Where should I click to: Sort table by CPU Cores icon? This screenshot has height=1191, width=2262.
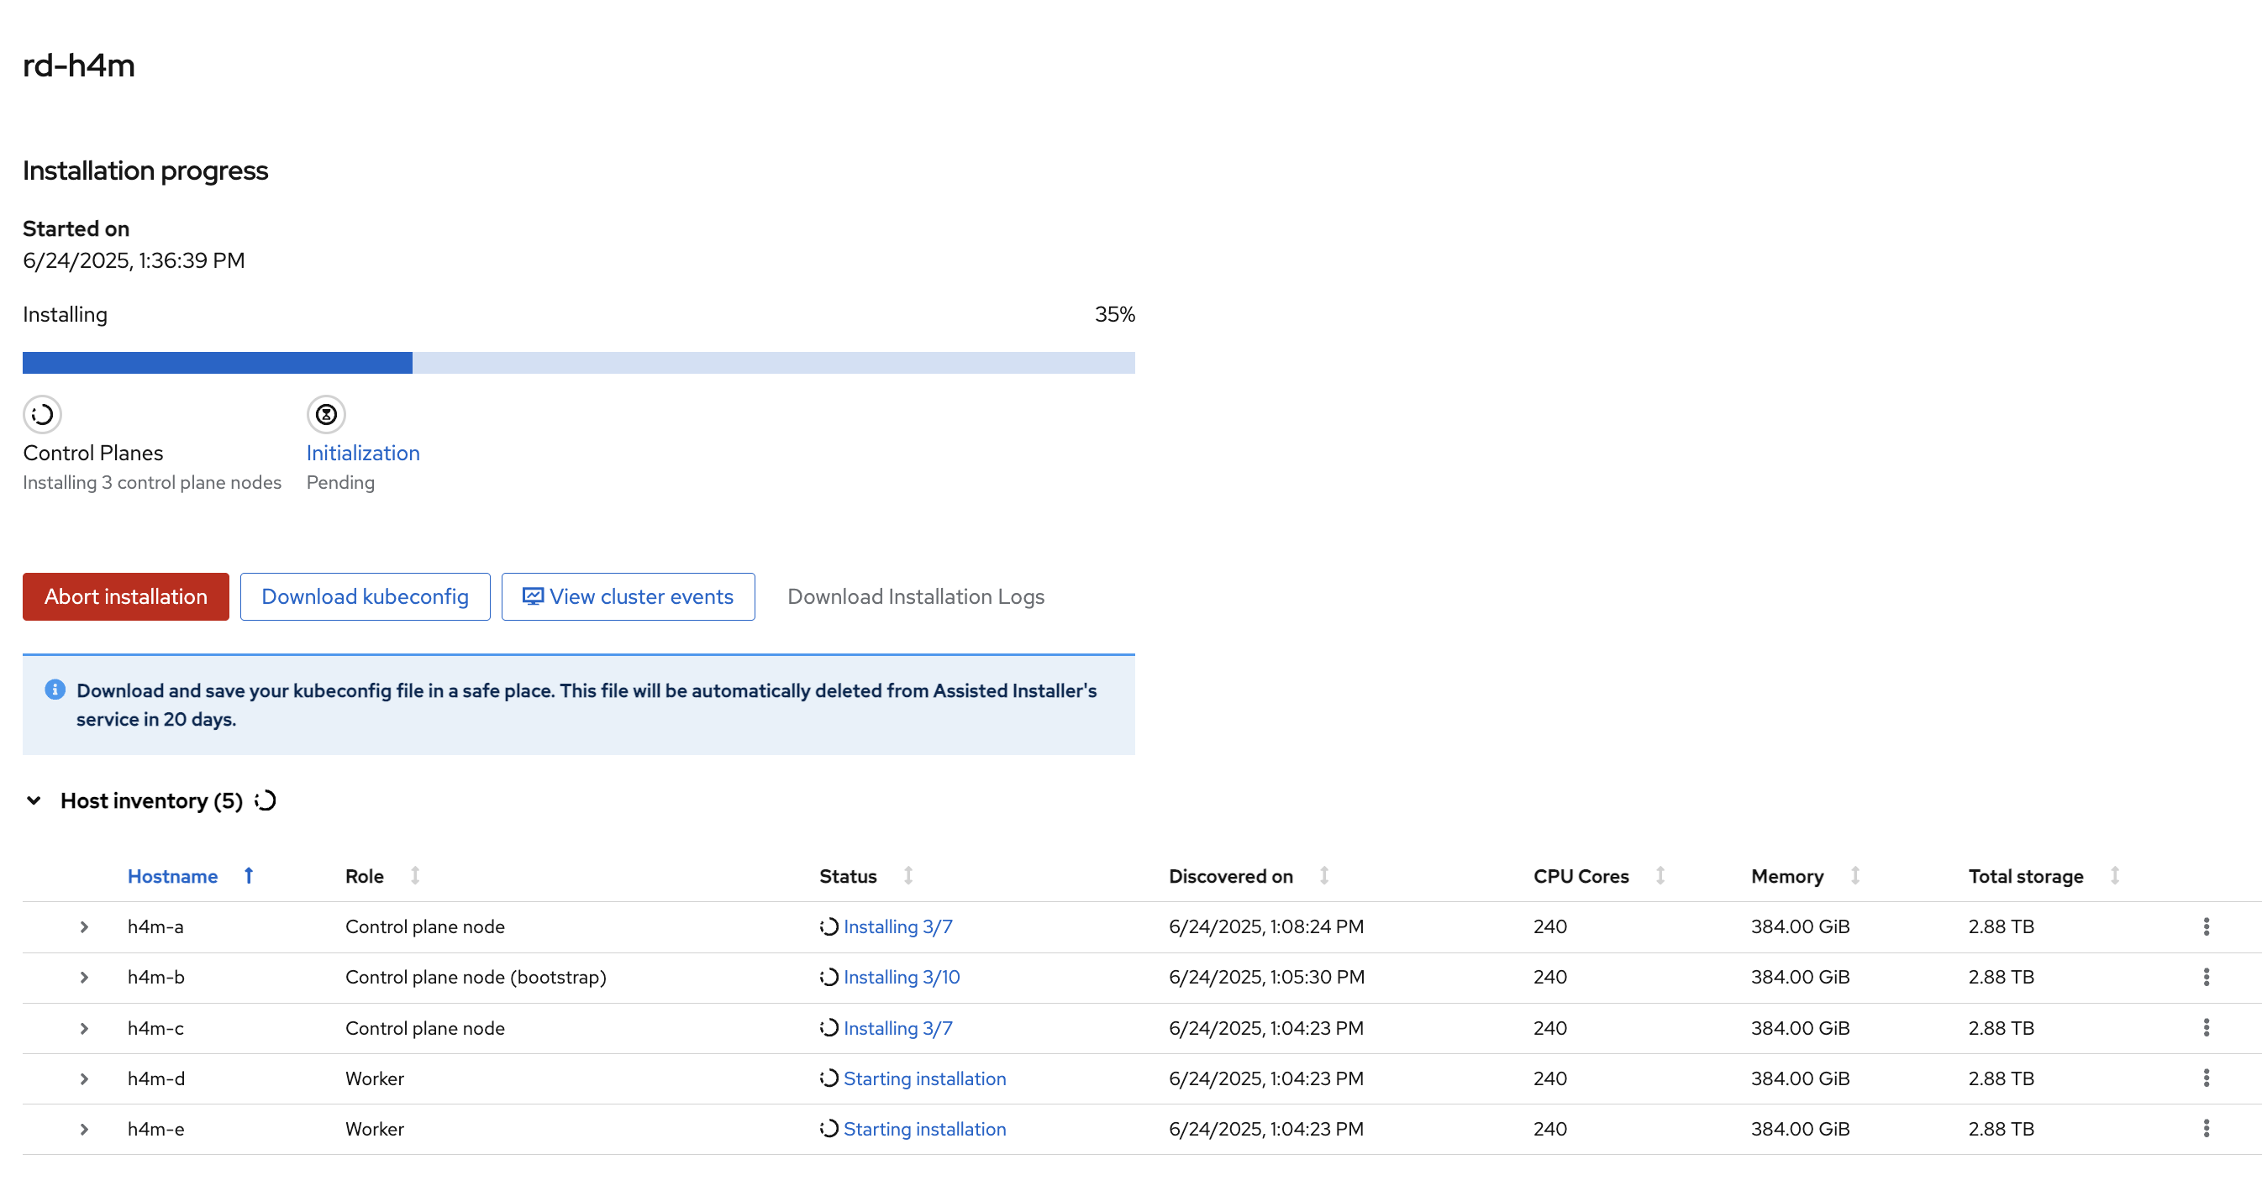pos(1660,875)
